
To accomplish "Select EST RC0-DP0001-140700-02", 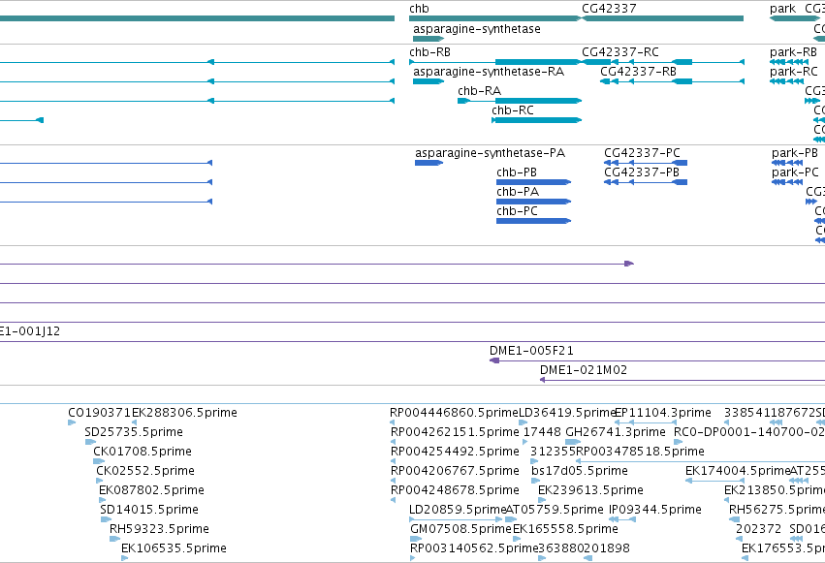I will (x=679, y=442).
